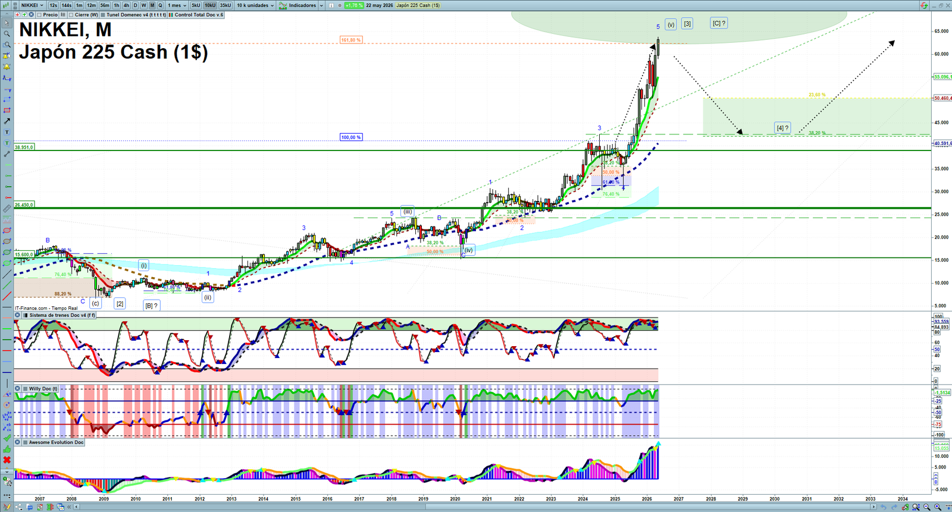
Task: Select the Q quarterly timeframe button
Action: click(160, 5)
